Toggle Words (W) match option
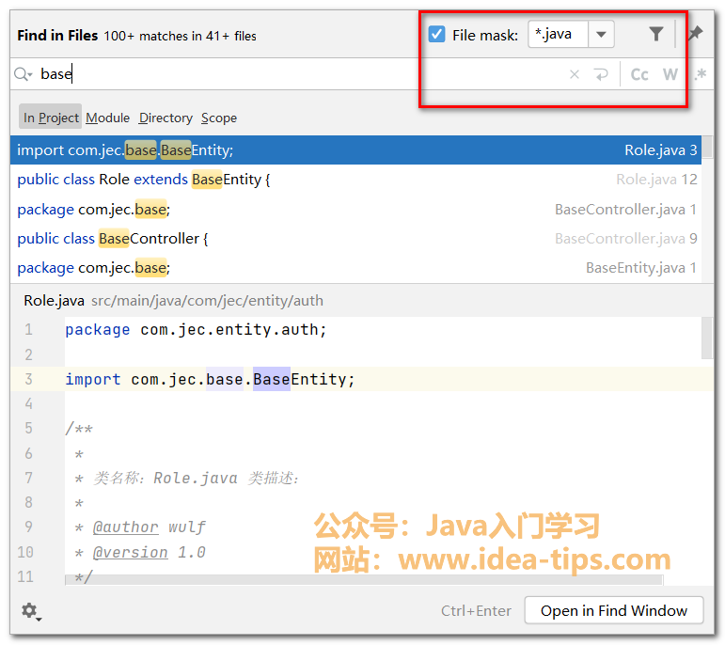 (670, 74)
